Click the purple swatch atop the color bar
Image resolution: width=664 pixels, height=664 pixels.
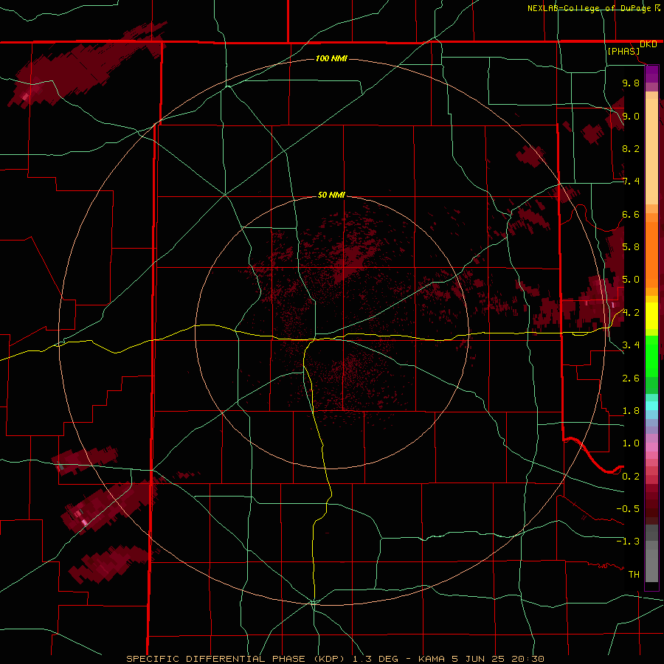coord(651,74)
